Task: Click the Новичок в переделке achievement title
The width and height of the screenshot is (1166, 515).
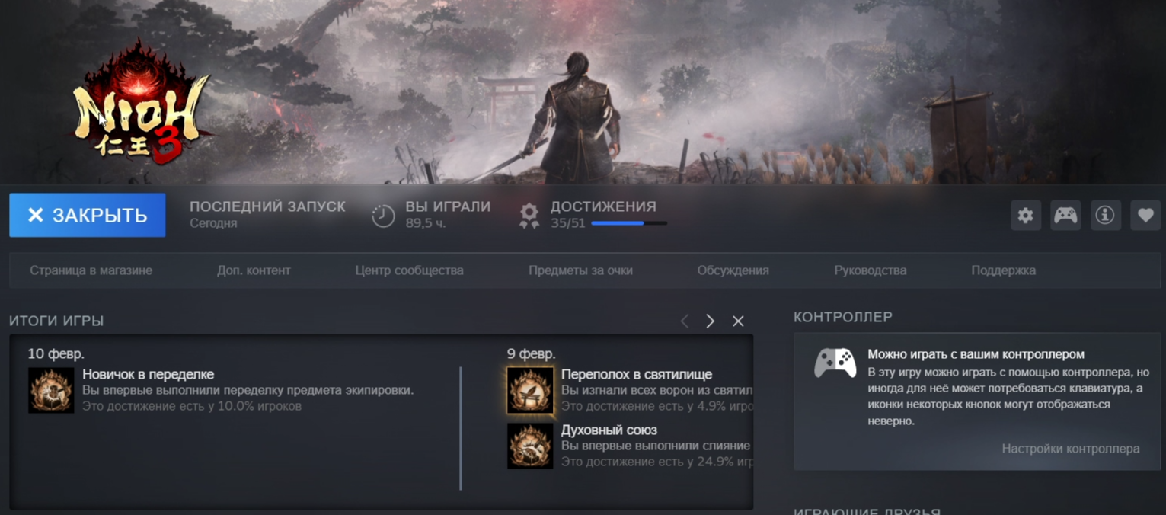Action: (149, 374)
